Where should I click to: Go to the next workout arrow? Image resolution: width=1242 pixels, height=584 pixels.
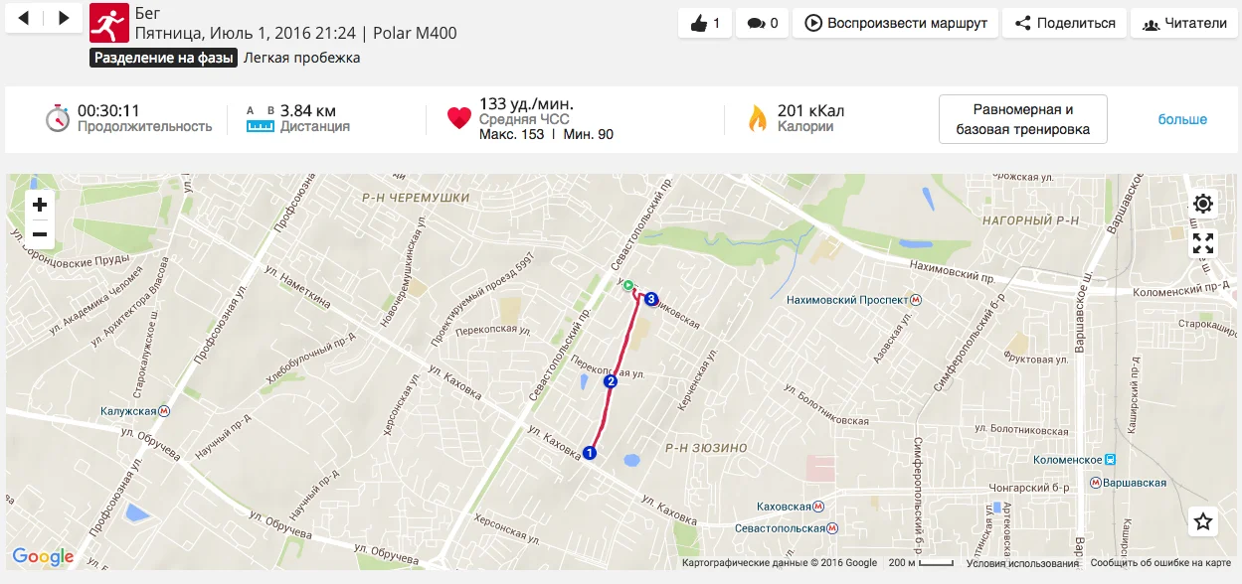pyautogui.click(x=64, y=18)
